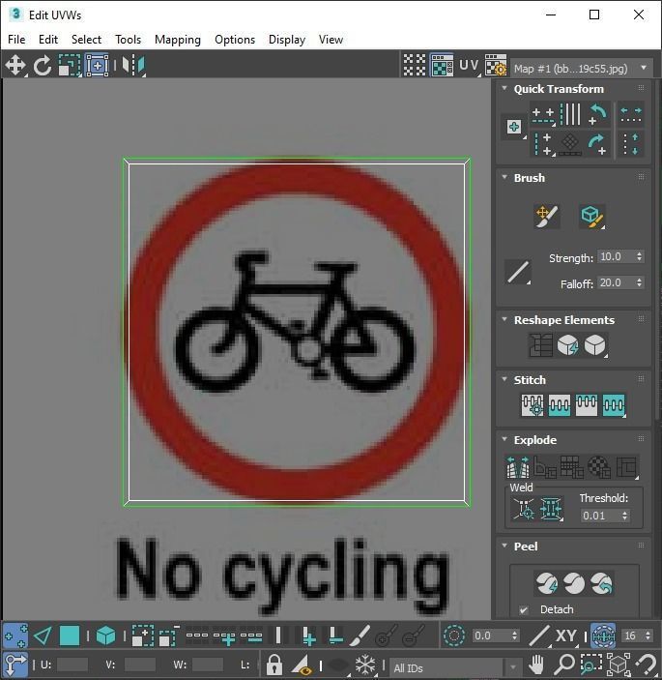The width and height of the screenshot is (662, 680).
Task: Open the Edit menu
Action: click(x=48, y=40)
